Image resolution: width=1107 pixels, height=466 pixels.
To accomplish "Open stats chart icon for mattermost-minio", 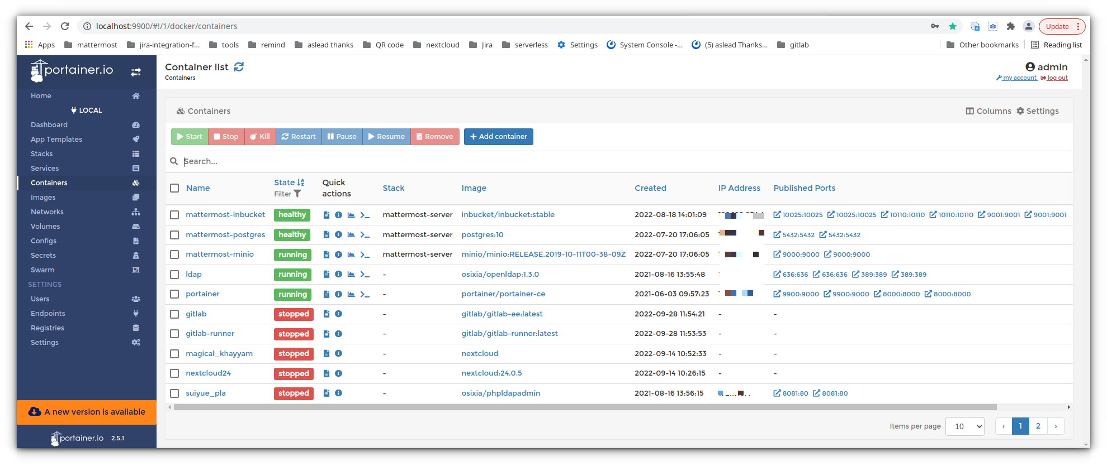I will (x=351, y=254).
